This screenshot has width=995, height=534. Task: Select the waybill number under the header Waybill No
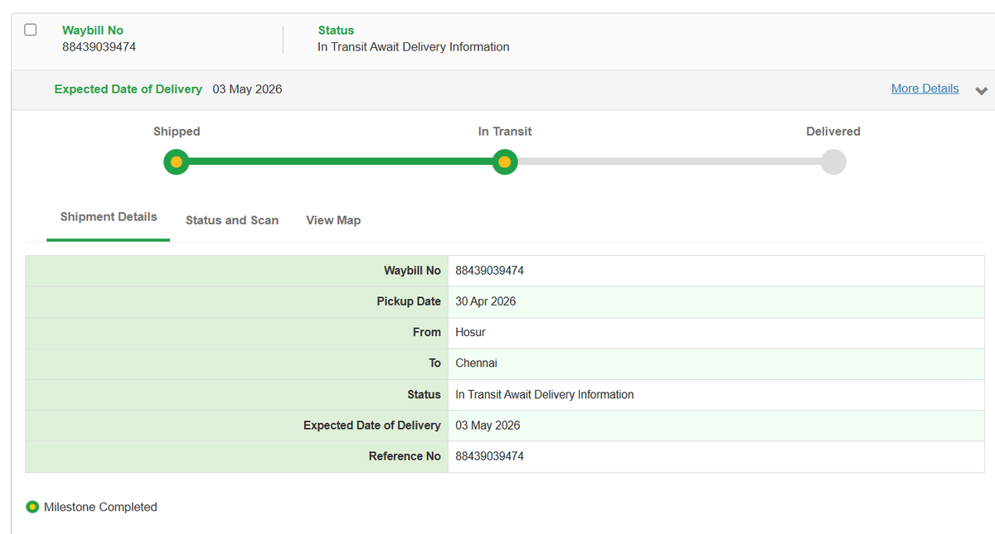point(99,47)
